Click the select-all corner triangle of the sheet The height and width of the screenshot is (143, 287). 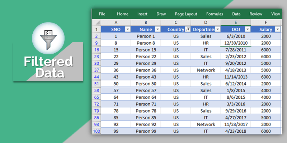point(97,23)
